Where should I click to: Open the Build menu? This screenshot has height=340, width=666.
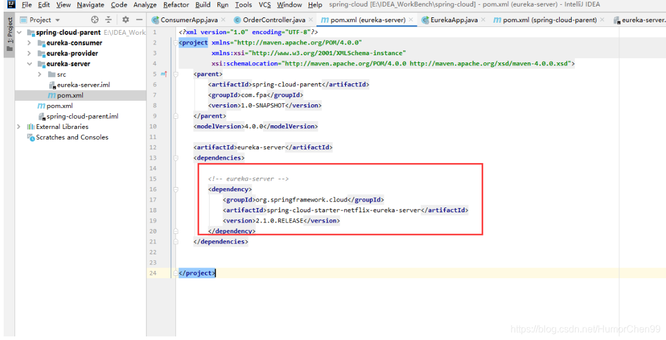[202, 5]
